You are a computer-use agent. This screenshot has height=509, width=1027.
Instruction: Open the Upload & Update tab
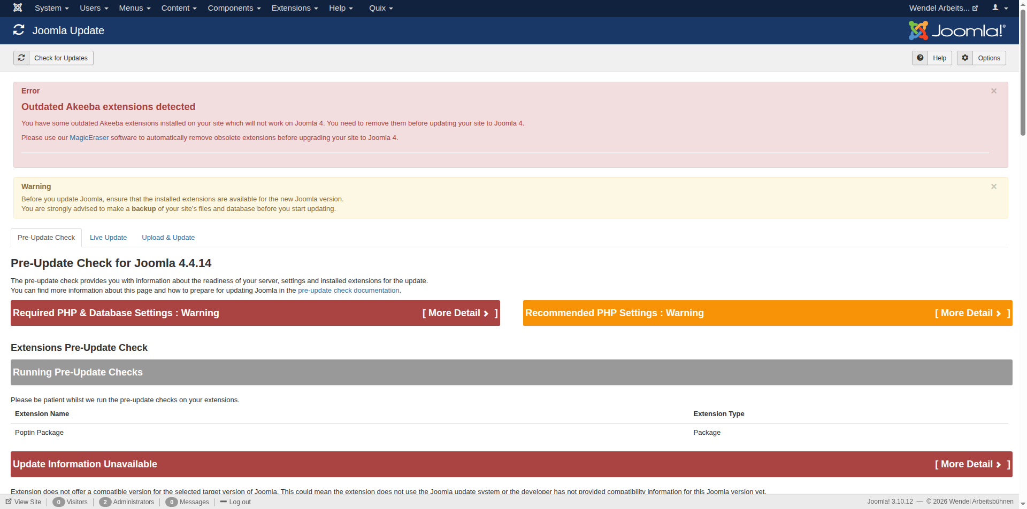[x=168, y=238]
